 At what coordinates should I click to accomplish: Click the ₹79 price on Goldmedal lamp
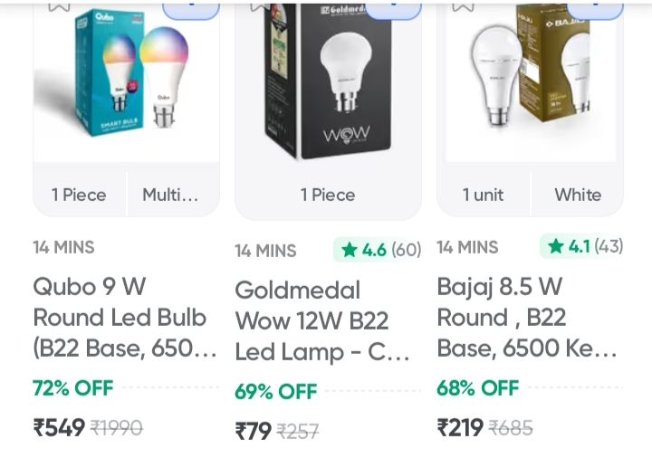click(x=254, y=431)
